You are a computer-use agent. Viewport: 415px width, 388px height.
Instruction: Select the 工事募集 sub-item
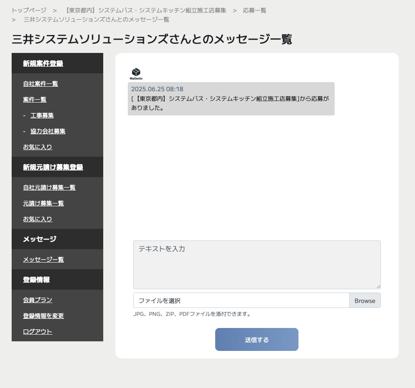point(42,115)
